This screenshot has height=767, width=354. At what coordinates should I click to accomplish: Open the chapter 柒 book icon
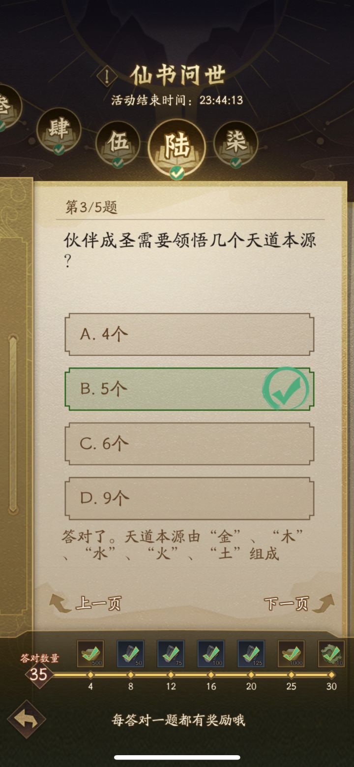pyautogui.click(x=236, y=143)
